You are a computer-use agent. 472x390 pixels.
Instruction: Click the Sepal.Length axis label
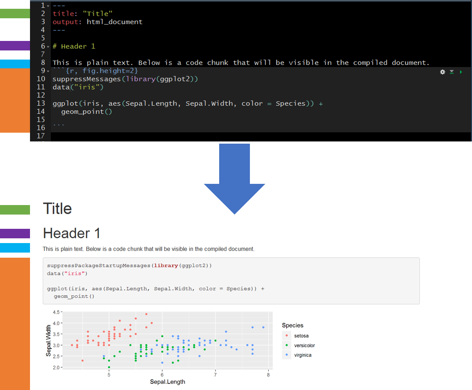click(x=168, y=382)
